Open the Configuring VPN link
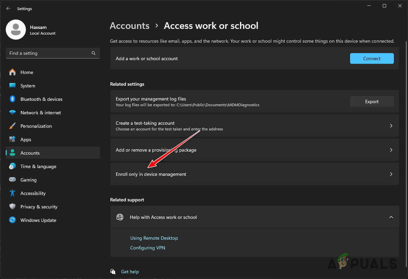The image size is (408, 279). 147,248
